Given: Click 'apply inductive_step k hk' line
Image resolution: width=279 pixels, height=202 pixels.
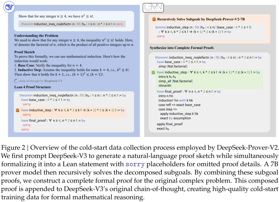Looking at the screenshot, I should 179,114.
